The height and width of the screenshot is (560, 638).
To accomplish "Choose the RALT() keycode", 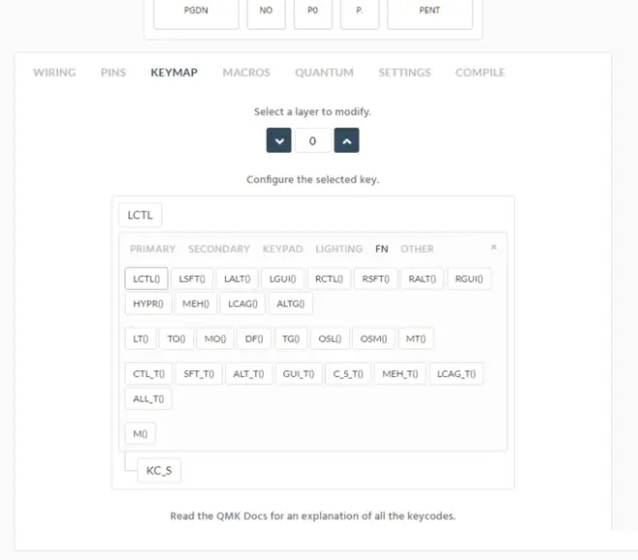I will [421, 279].
